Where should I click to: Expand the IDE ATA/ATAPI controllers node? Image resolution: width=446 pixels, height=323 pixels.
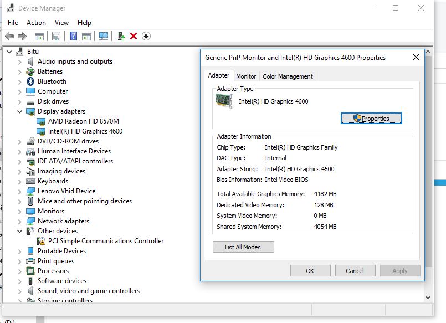click(x=19, y=161)
